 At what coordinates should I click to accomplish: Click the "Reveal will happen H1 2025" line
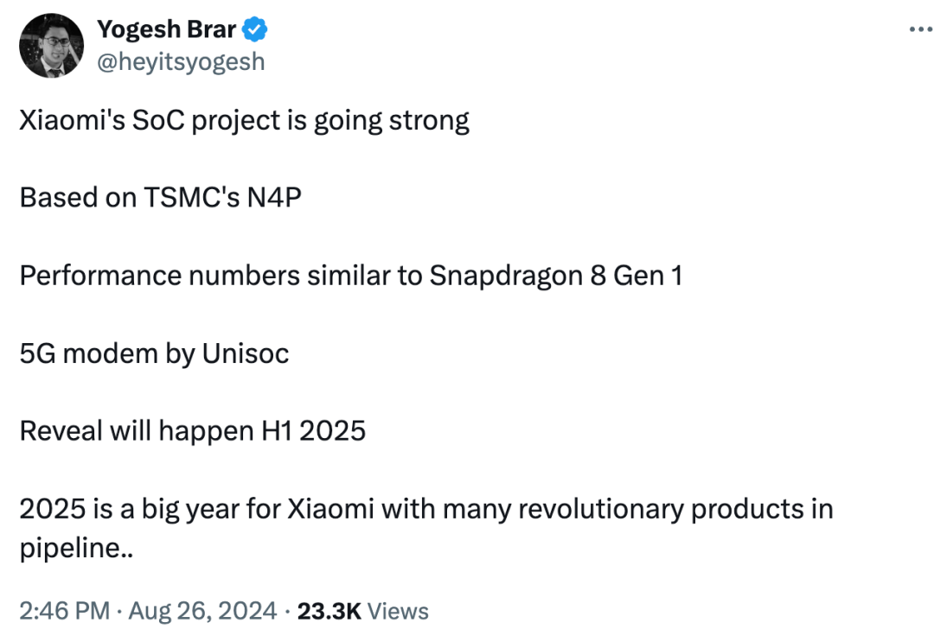(192, 430)
